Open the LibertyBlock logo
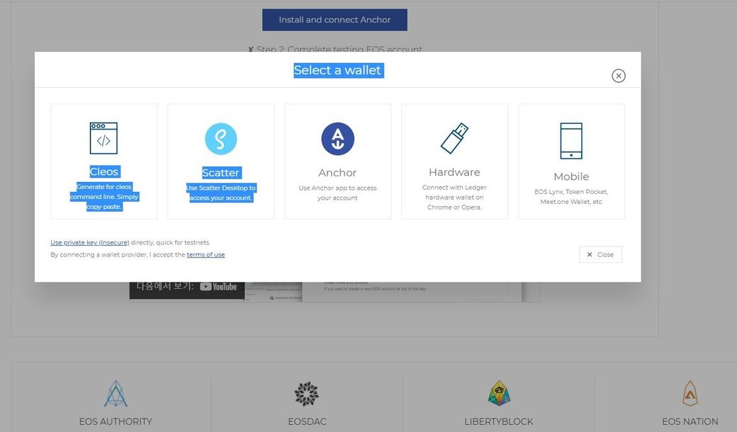 point(499,394)
